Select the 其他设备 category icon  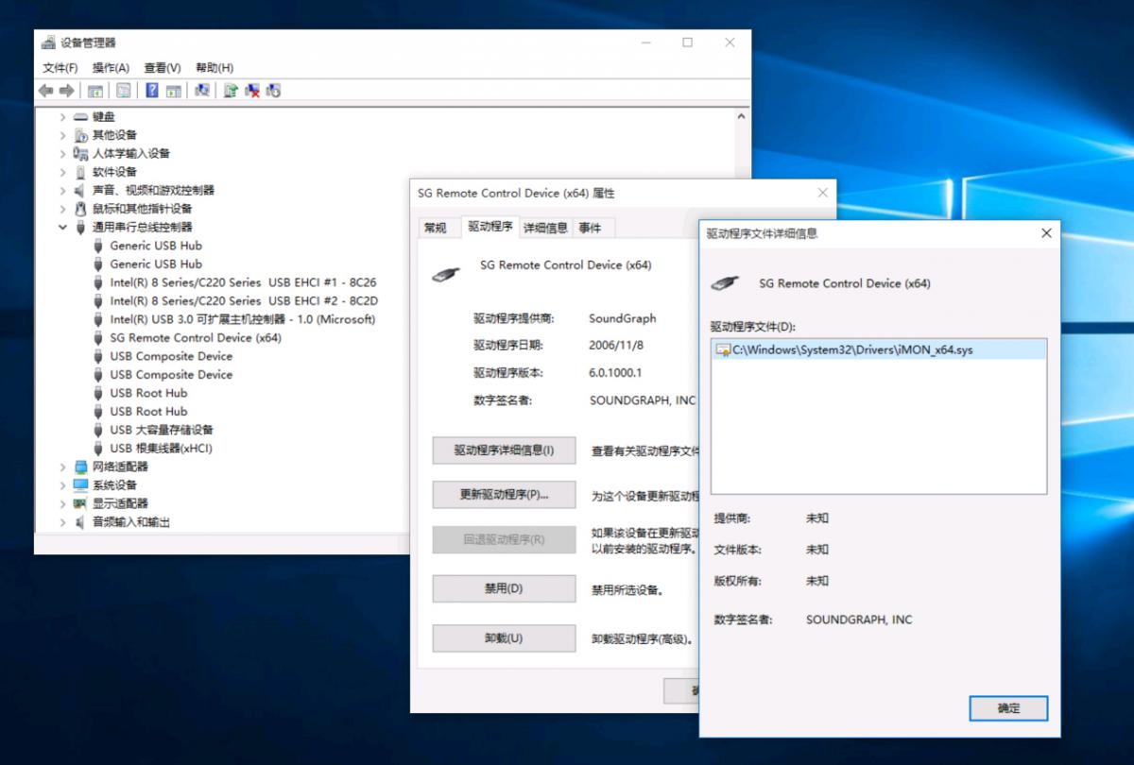click(x=80, y=135)
